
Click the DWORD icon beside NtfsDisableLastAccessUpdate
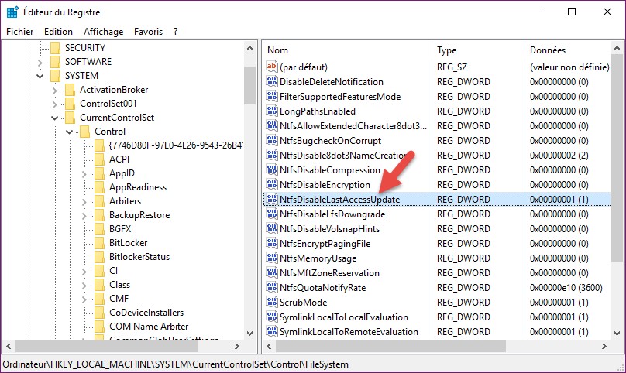(271, 200)
